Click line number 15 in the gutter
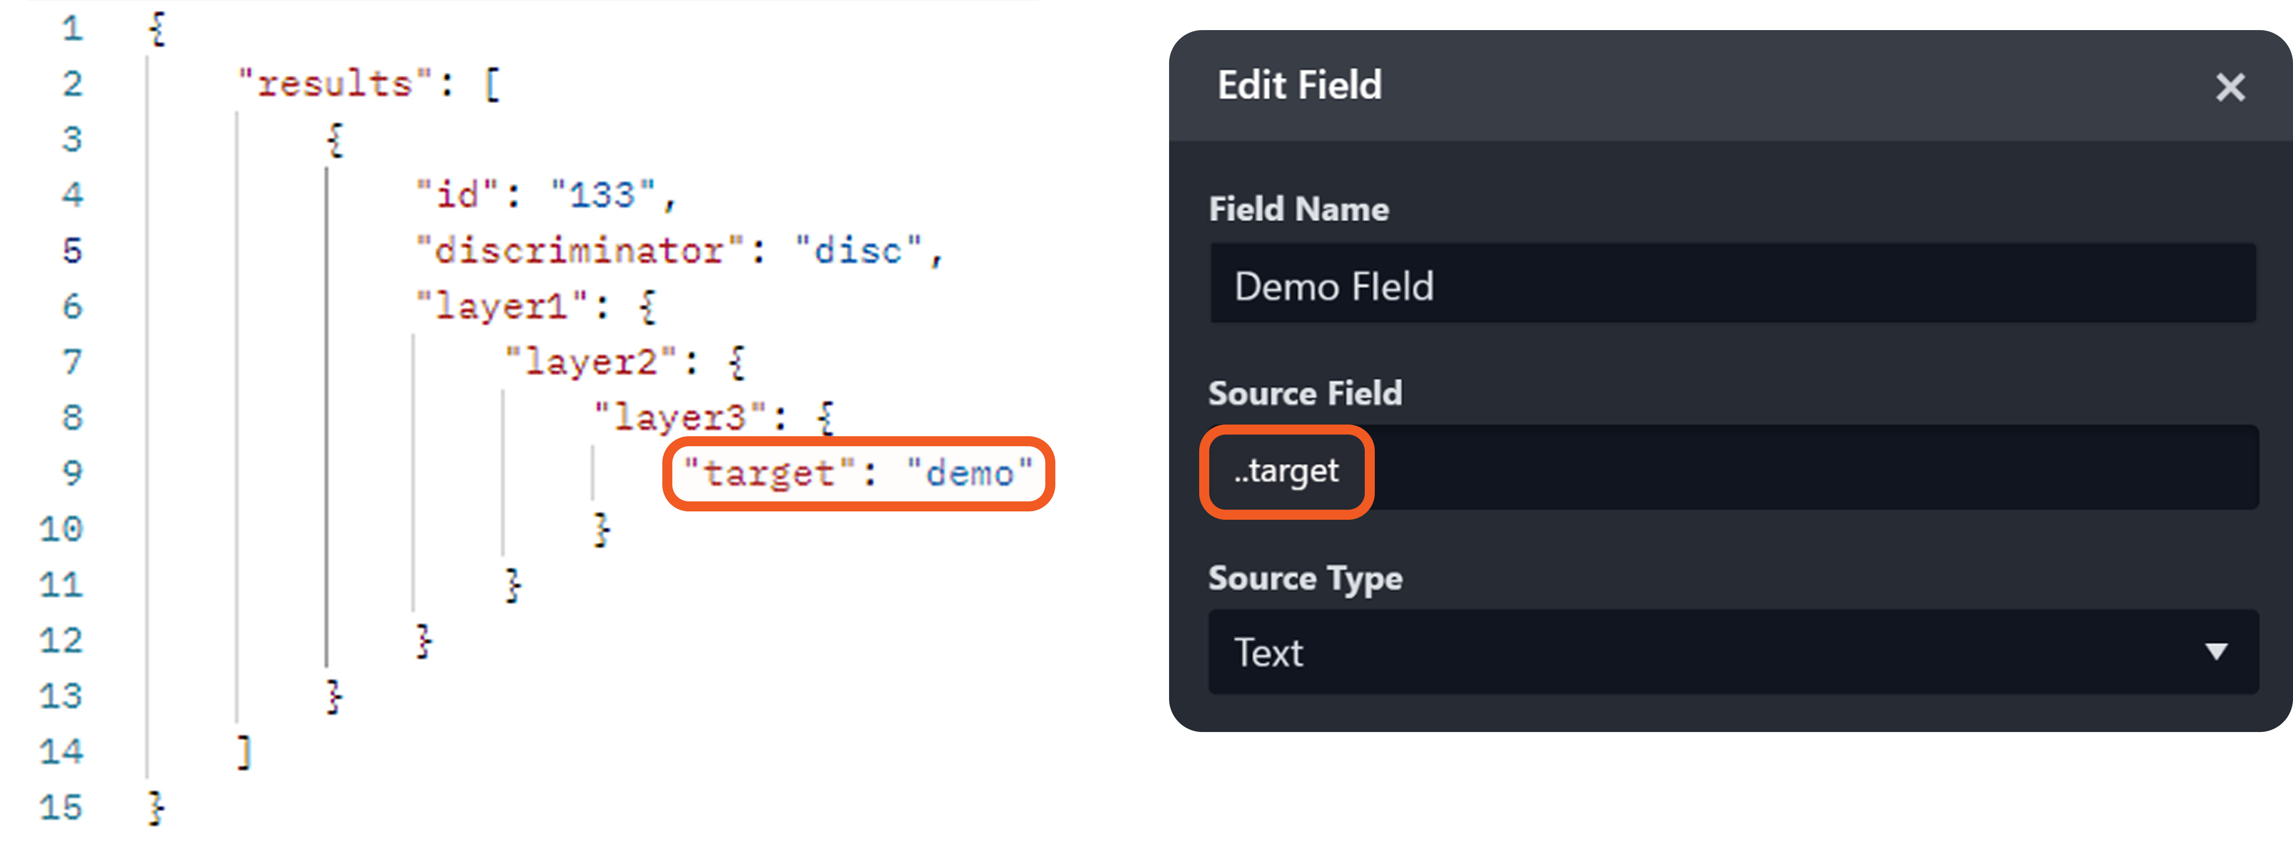Screen dimensions: 2293x844 61,808
